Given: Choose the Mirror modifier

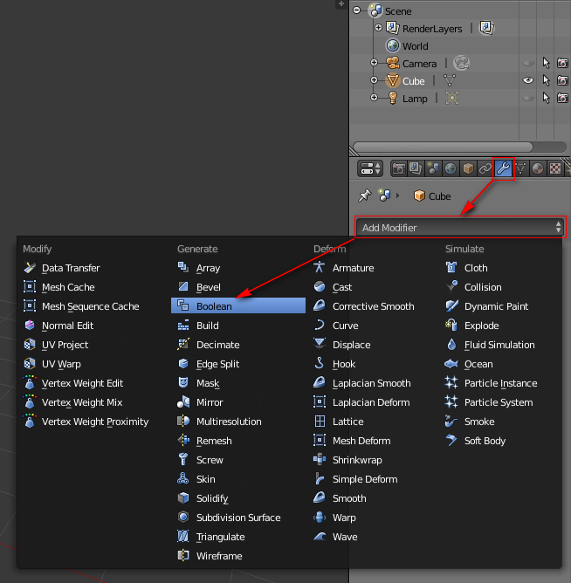Looking at the screenshot, I should 238,402.
